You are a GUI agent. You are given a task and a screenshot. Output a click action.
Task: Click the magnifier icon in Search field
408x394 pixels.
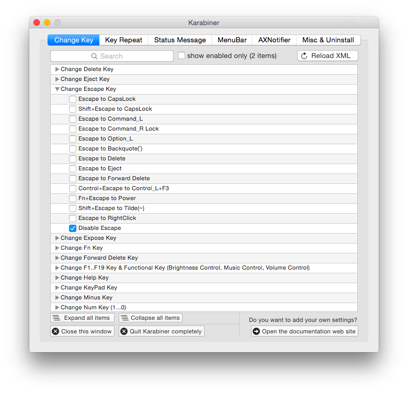click(x=94, y=56)
